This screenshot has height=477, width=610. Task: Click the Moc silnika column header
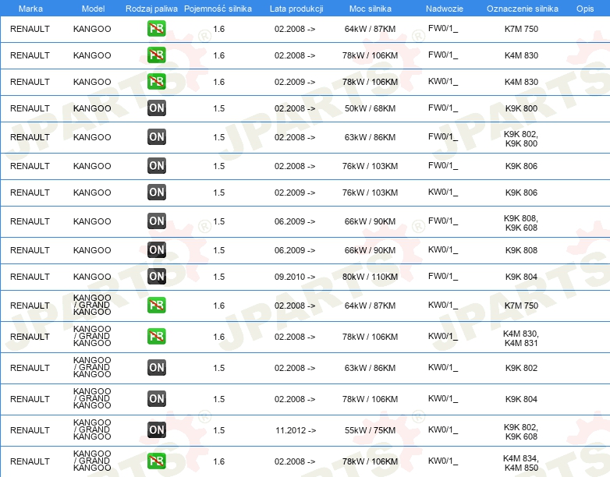[371, 9]
